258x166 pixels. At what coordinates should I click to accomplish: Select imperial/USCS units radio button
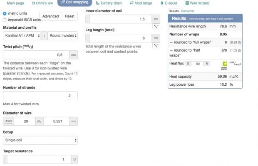5,20
